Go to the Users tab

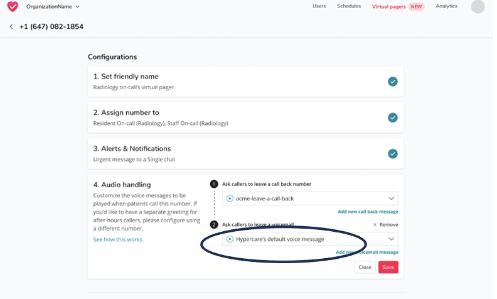click(319, 6)
